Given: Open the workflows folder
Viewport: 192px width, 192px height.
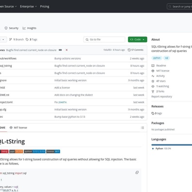Looking at the screenshot, I should (x=8, y=59).
